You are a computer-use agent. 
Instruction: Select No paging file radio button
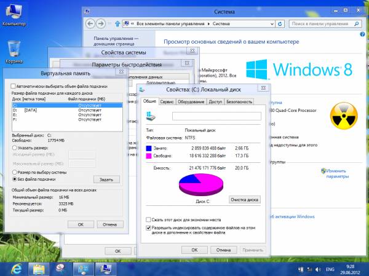[15, 179]
